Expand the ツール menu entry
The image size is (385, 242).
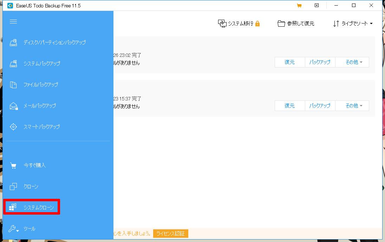(x=29, y=229)
